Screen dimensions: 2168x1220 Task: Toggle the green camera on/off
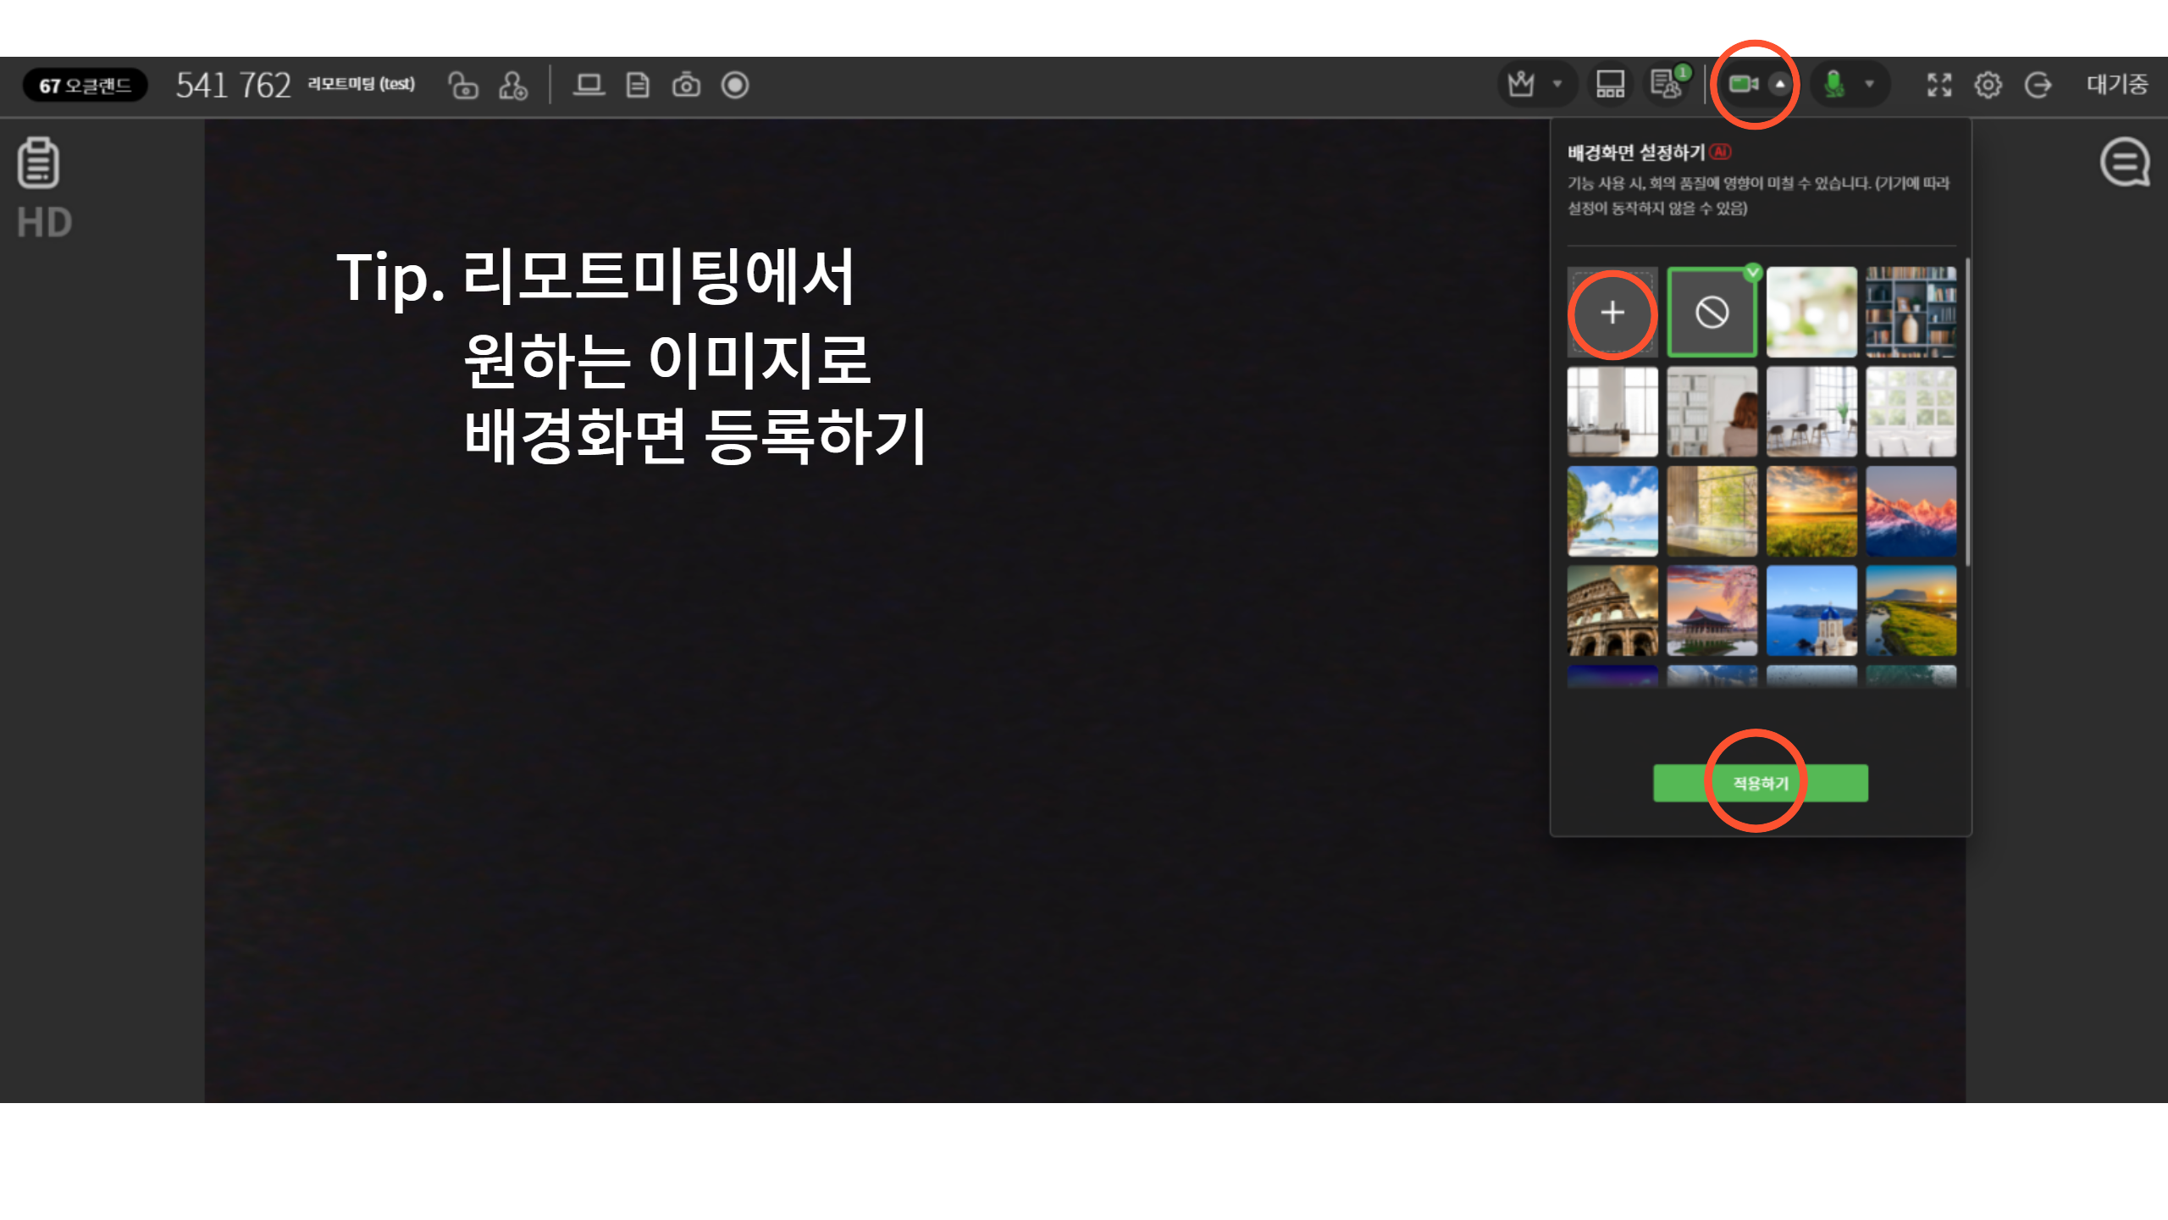(x=1742, y=84)
